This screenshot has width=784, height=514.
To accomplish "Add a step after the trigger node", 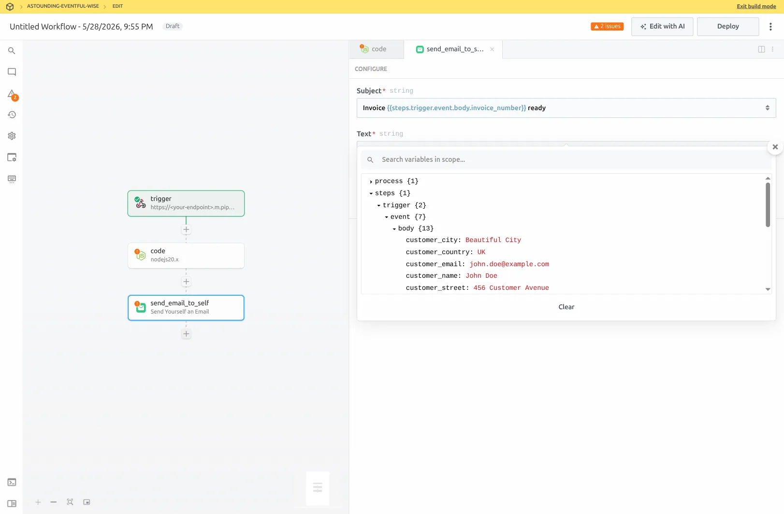I will click(186, 229).
